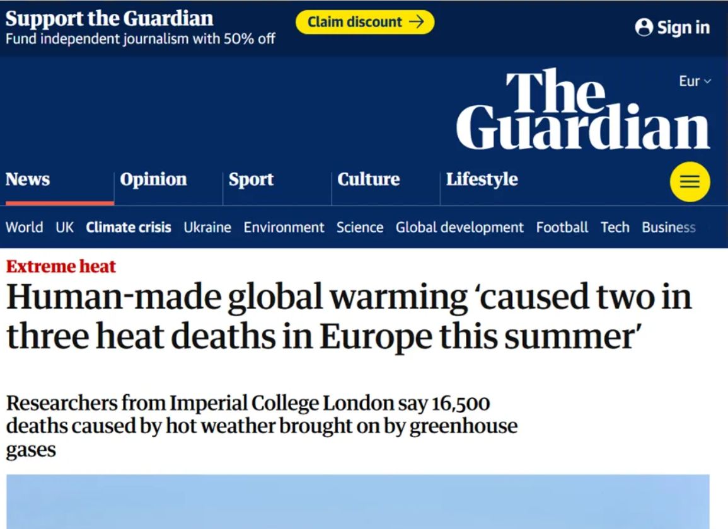Click the Sign in profile icon

click(x=644, y=27)
